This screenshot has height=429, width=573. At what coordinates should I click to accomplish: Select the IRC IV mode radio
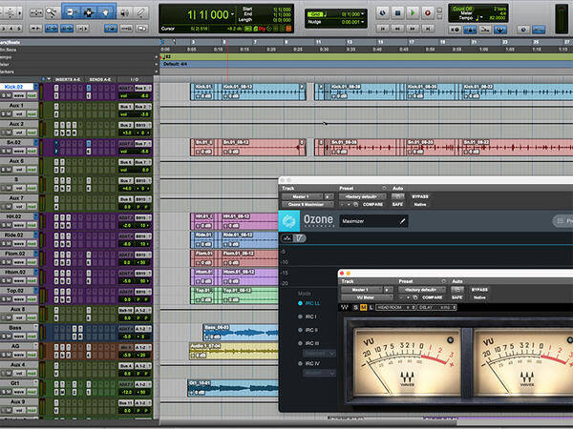[x=300, y=363]
